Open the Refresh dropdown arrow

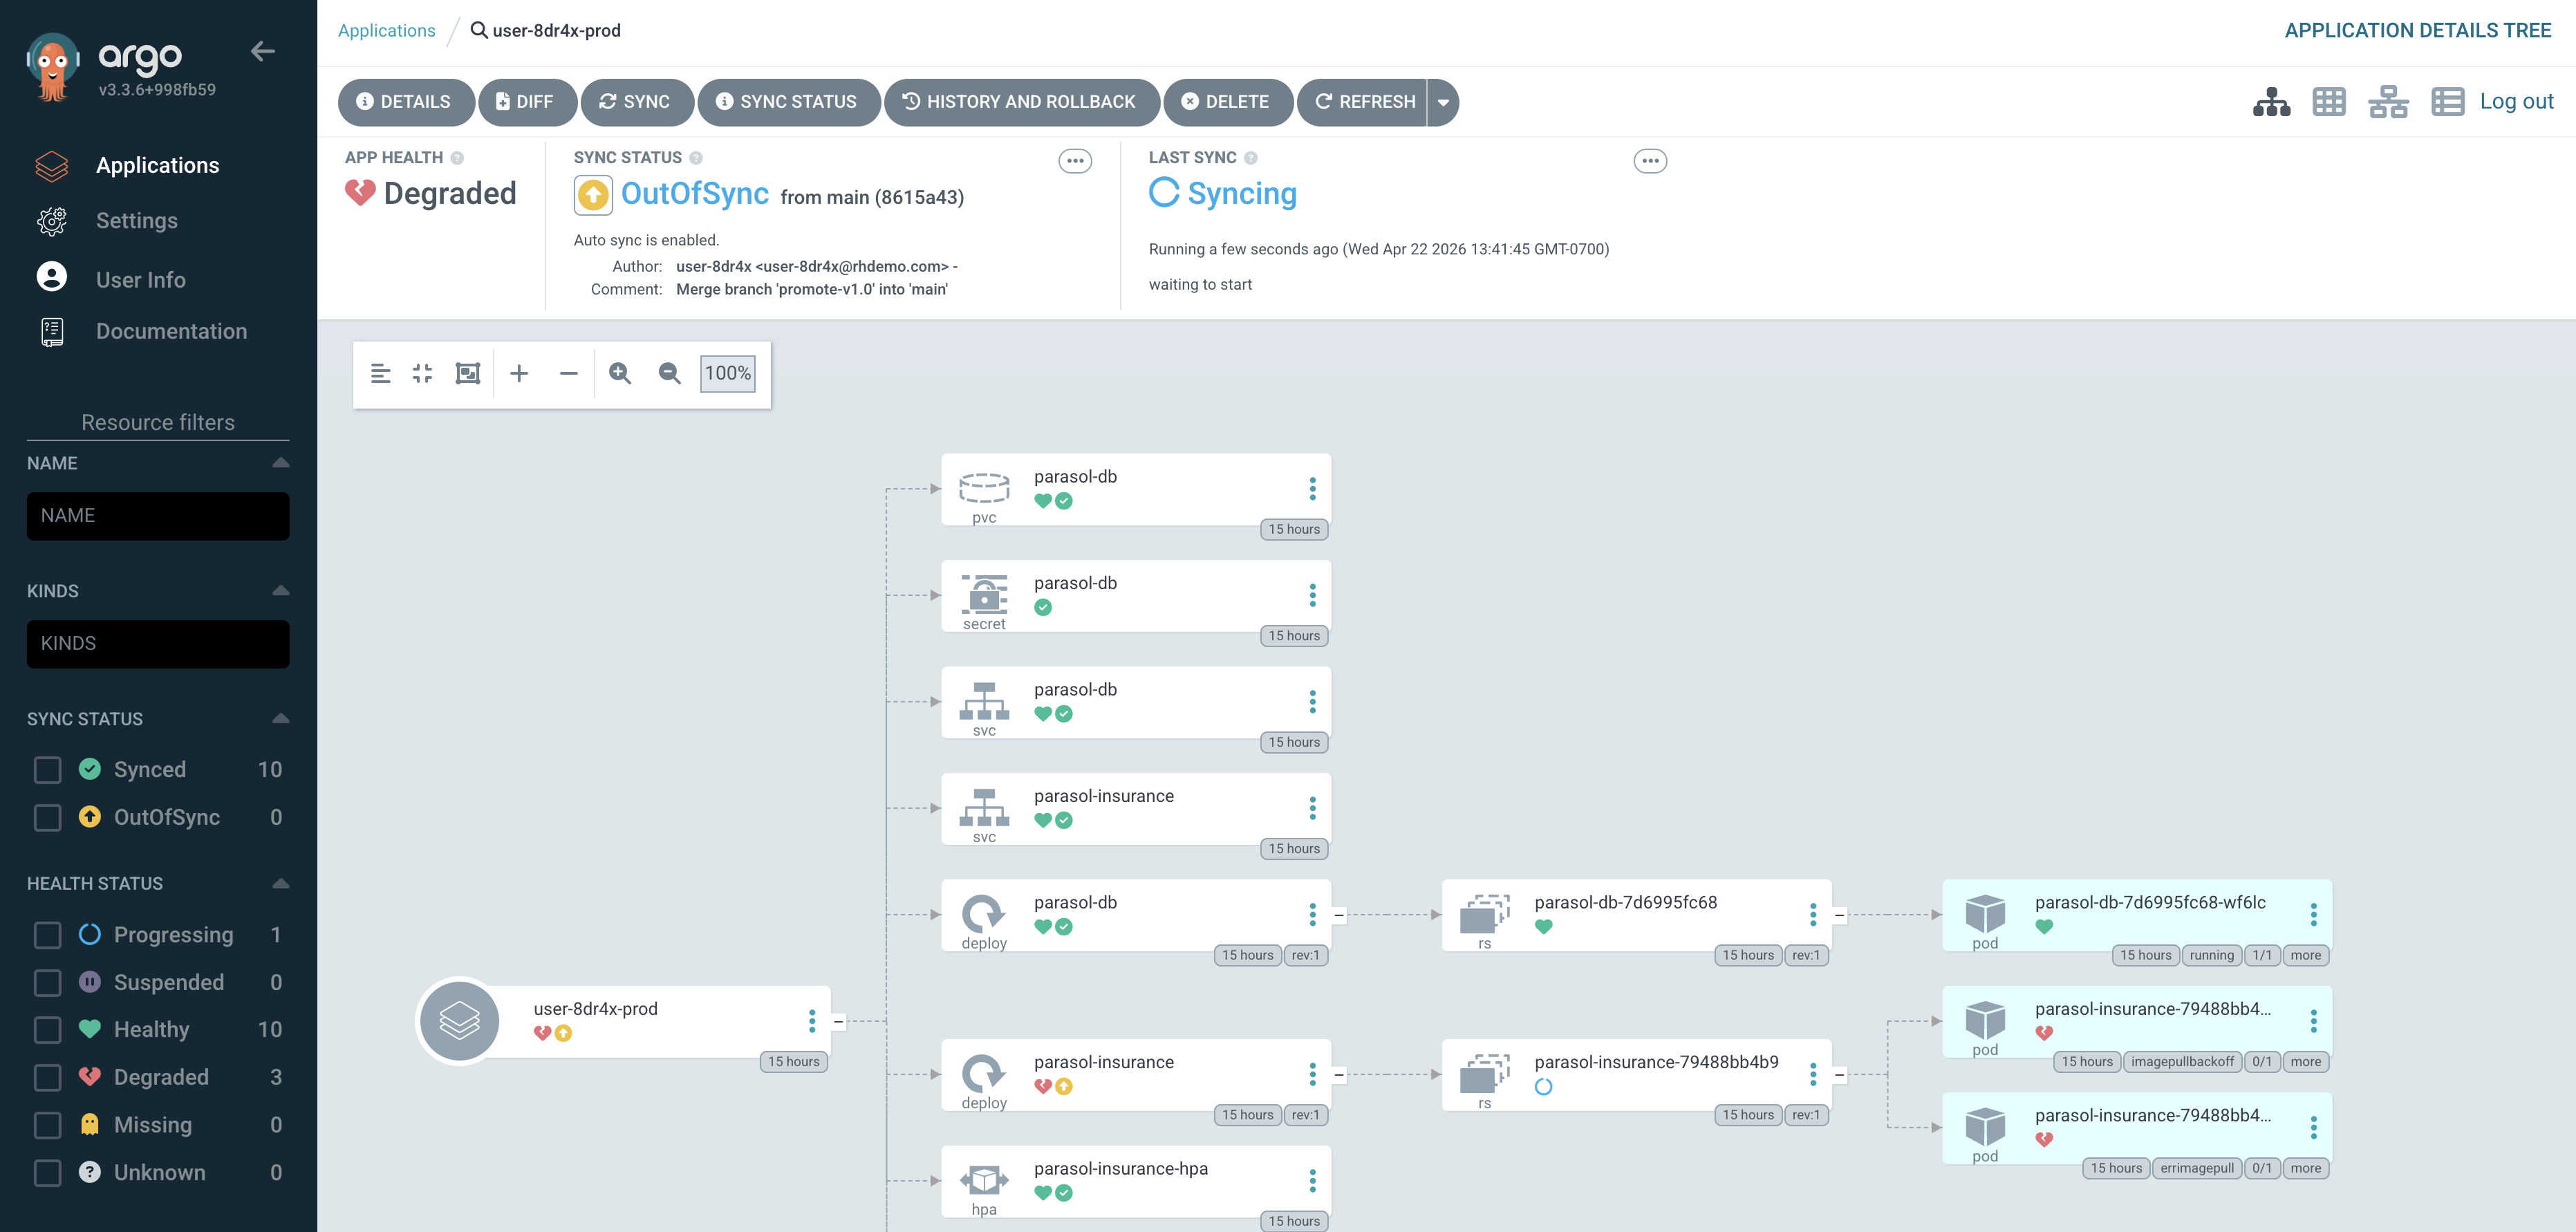point(1443,102)
